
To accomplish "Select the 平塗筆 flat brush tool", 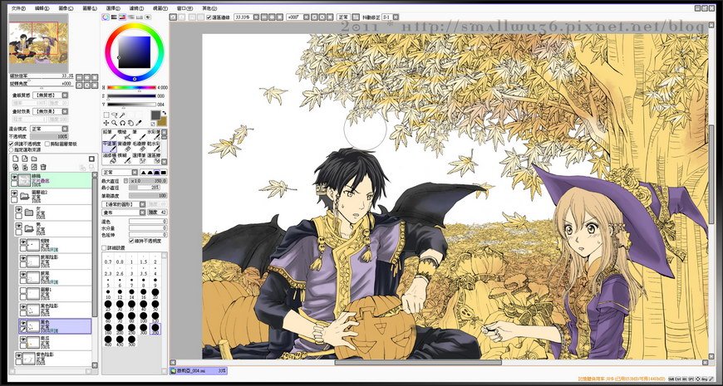I will click(109, 146).
